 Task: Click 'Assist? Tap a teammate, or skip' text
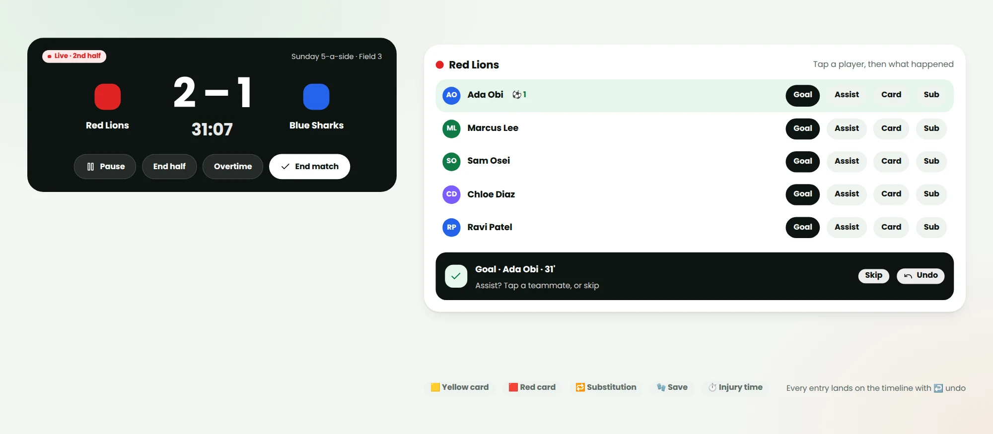coord(537,286)
